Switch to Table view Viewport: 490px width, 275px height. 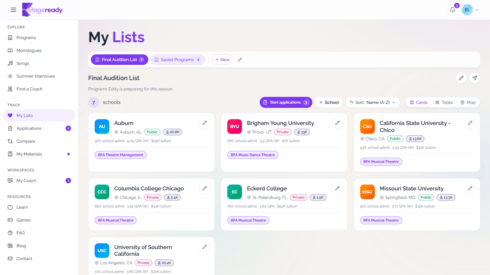(x=444, y=102)
